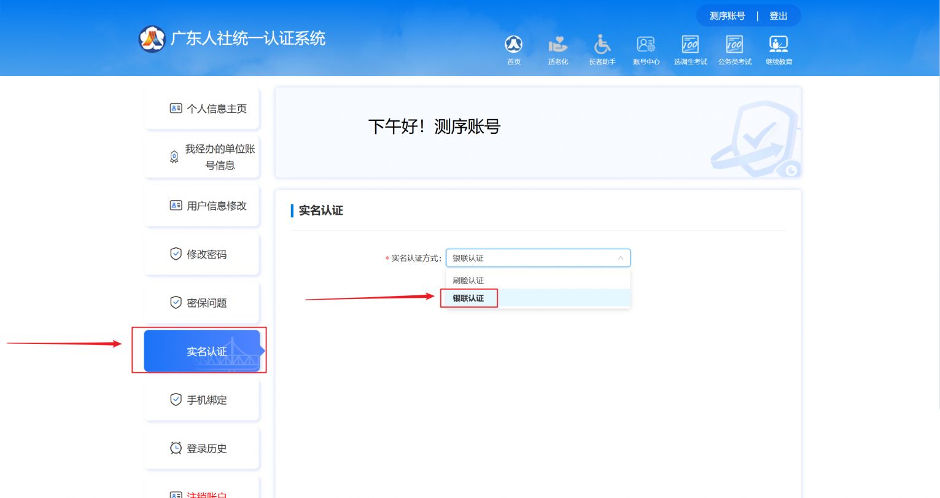Image resolution: width=940 pixels, height=498 pixels.
Task: Open the 公务员考试 exam icon
Action: [734, 45]
